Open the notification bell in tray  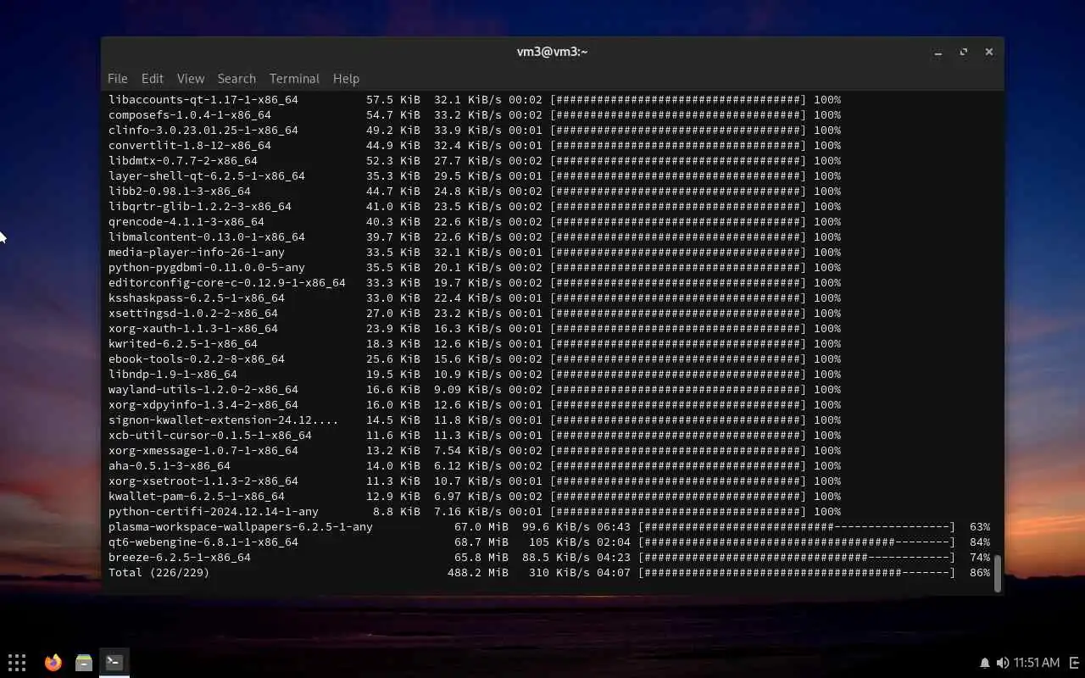click(985, 663)
